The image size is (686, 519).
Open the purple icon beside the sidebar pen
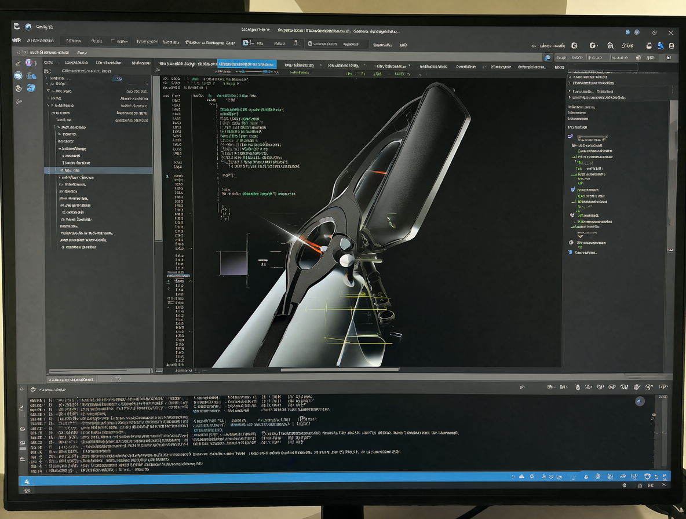pyautogui.click(x=28, y=63)
